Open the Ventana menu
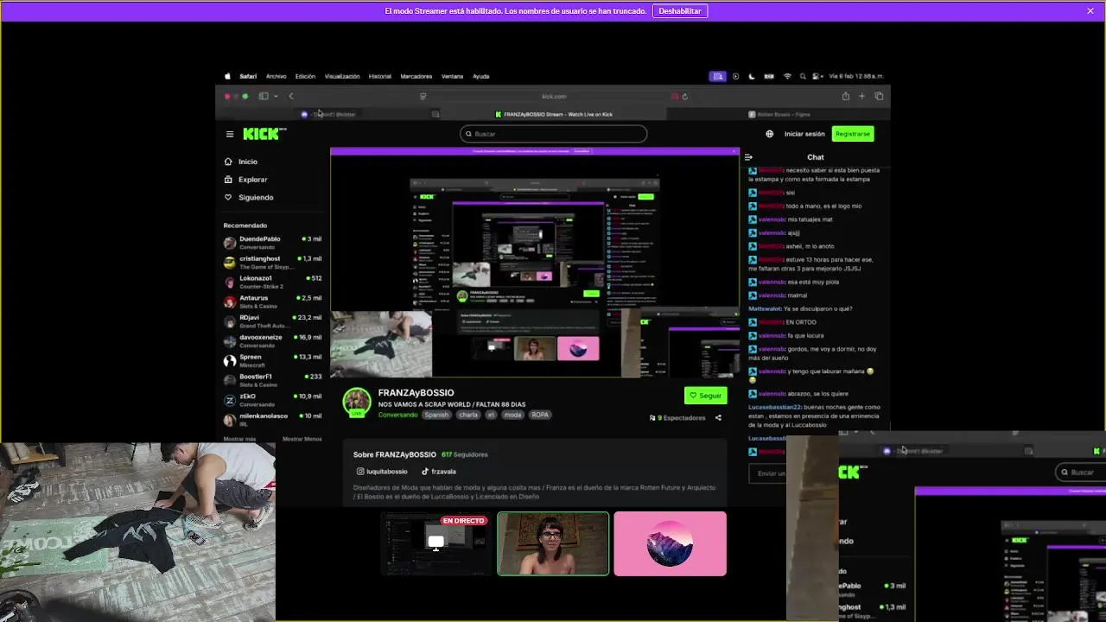The image size is (1106, 622). click(x=453, y=76)
